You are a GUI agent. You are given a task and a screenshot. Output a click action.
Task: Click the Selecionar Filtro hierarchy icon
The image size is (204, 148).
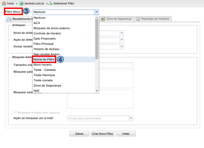point(50,3)
